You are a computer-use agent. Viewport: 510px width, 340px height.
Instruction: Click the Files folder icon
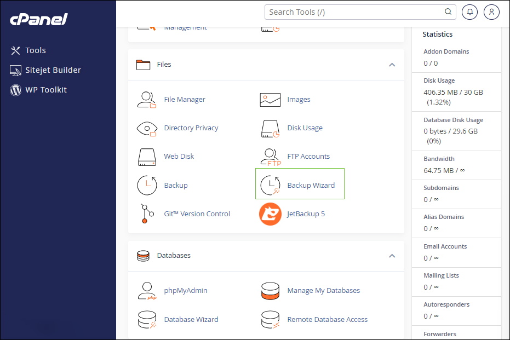[x=143, y=65]
